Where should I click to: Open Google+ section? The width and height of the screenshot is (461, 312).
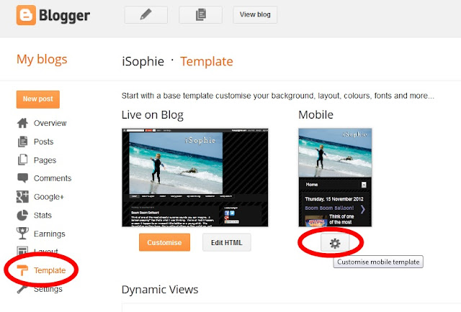coord(49,197)
